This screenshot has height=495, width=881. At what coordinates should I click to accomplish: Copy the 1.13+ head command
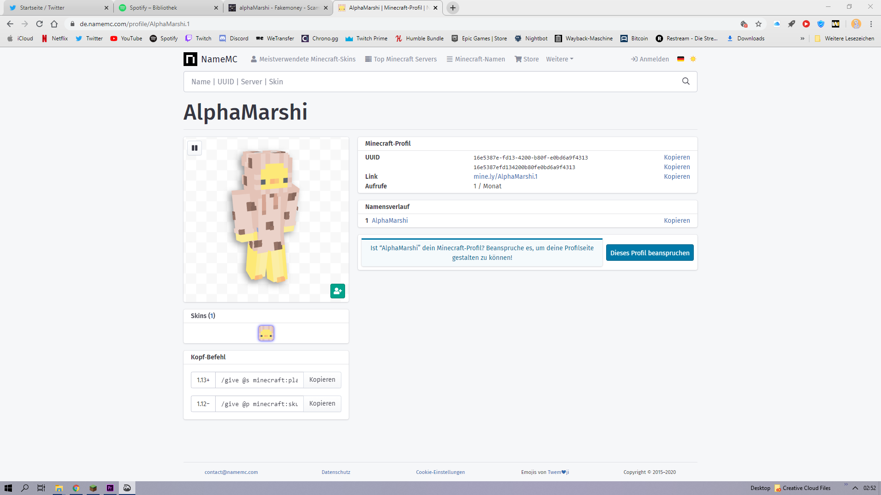coord(322,379)
